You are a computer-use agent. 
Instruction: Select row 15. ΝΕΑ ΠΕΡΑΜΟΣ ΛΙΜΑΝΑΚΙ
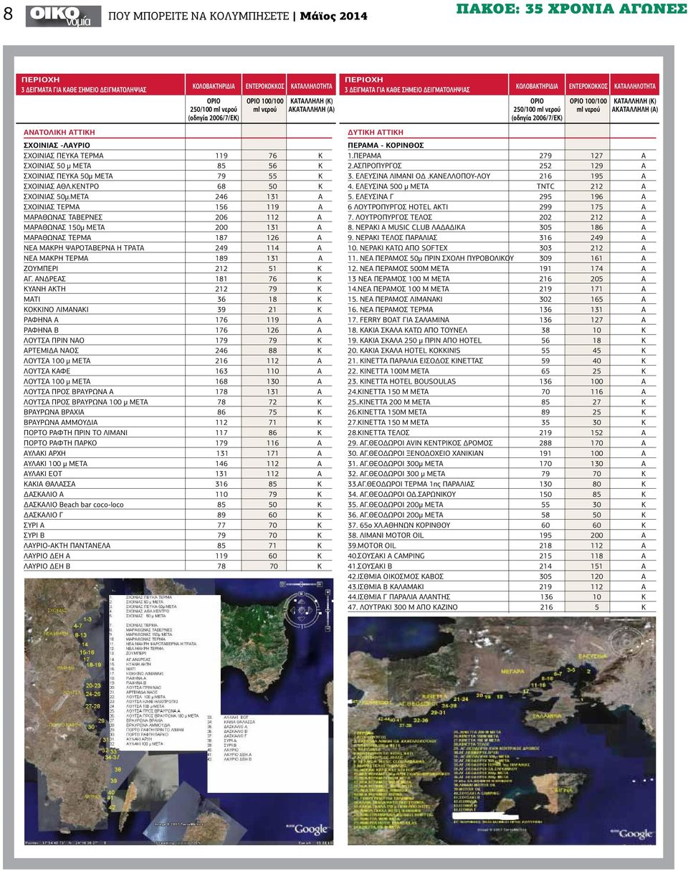pos(500,299)
